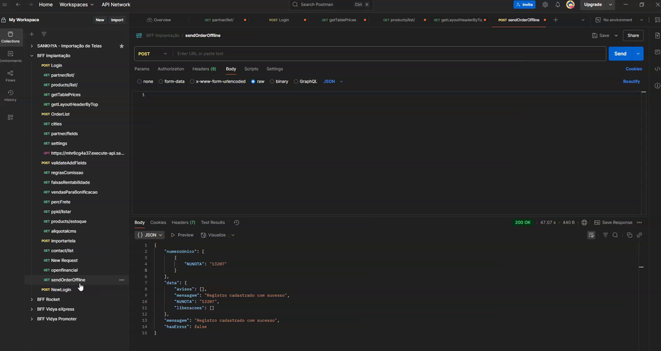
Task: Switch to the Authorization tab
Action: point(171,69)
